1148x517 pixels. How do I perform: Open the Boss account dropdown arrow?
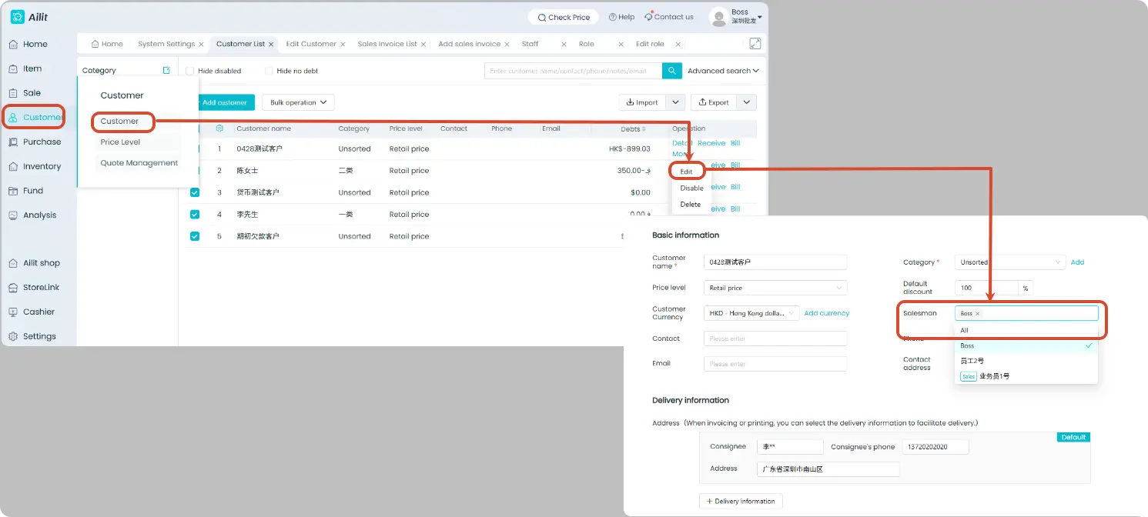pos(760,17)
